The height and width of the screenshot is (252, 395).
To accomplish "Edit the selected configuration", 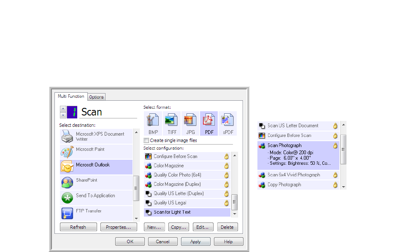I will (x=203, y=227).
